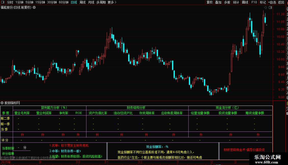Click 现金报酬率 text
Screen dimensions: 288x165
[x=157, y=147]
